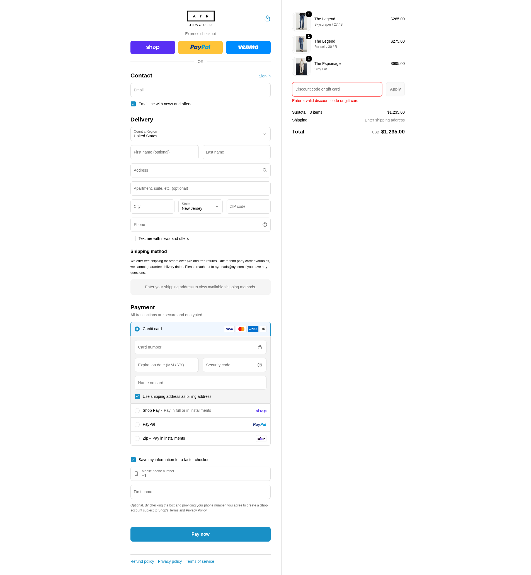Select the PayPal payment radio button
The image size is (531, 575).
(137, 425)
